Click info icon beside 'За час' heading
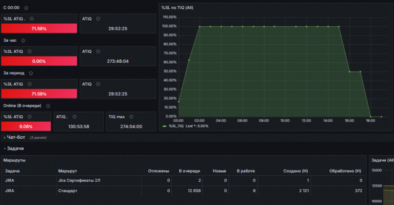 pyautogui.click(x=23, y=41)
